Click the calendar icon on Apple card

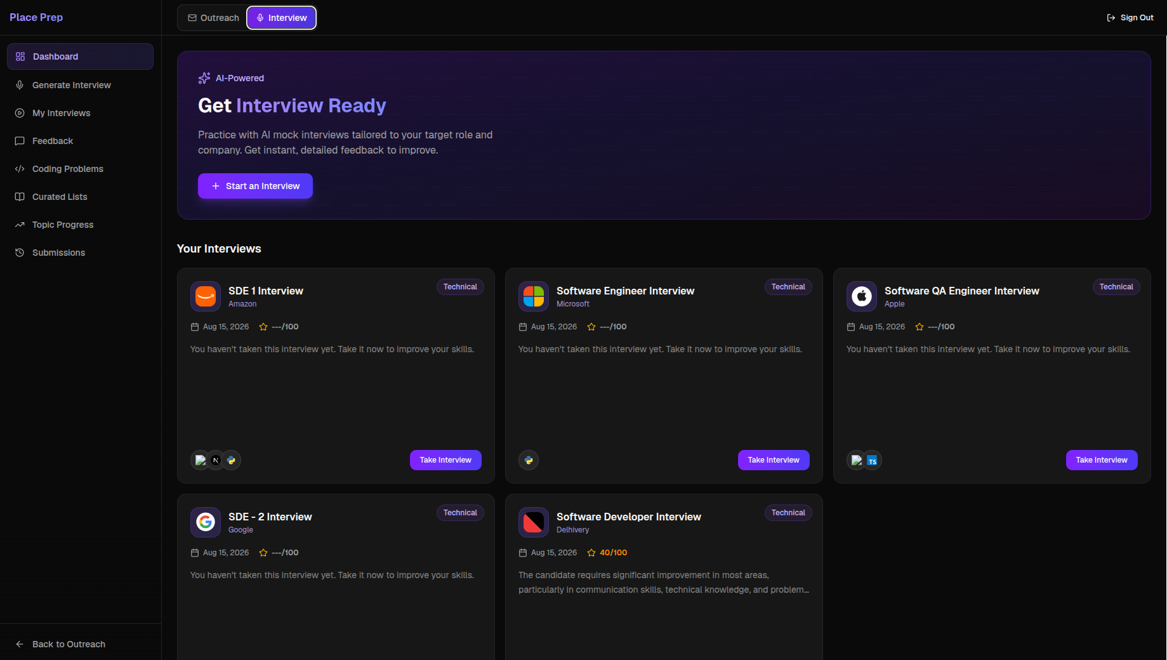pyautogui.click(x=851, y=327)
